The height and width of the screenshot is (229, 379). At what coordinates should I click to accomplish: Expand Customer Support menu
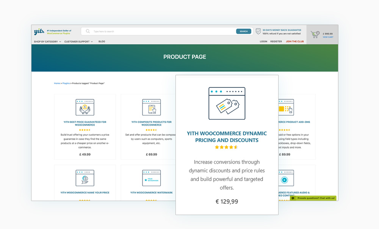tap(78, 42)
